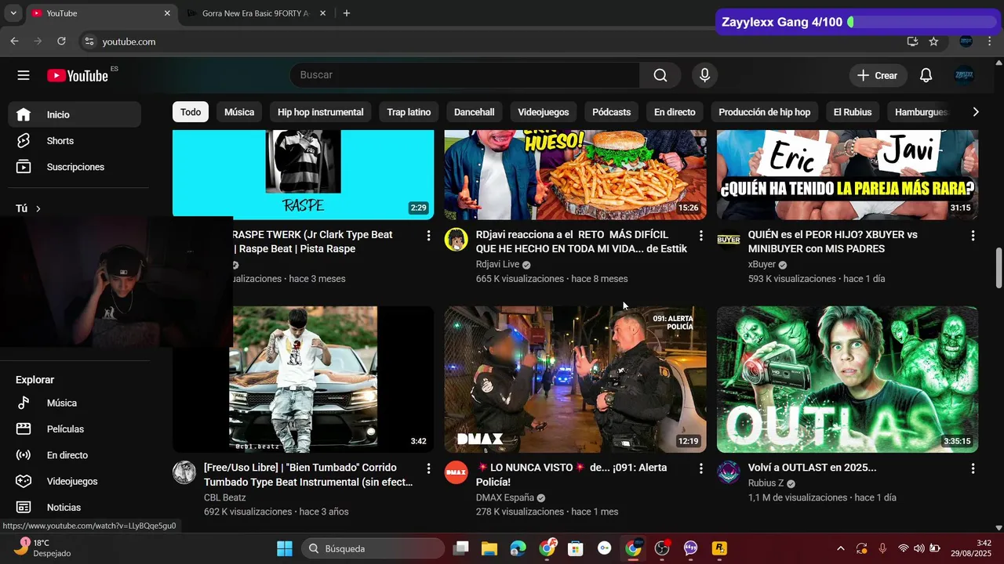The height and width of the screenshot is (564, 1004).
Task: Open options menu for RASPE TWERK video
Action: 428,235
